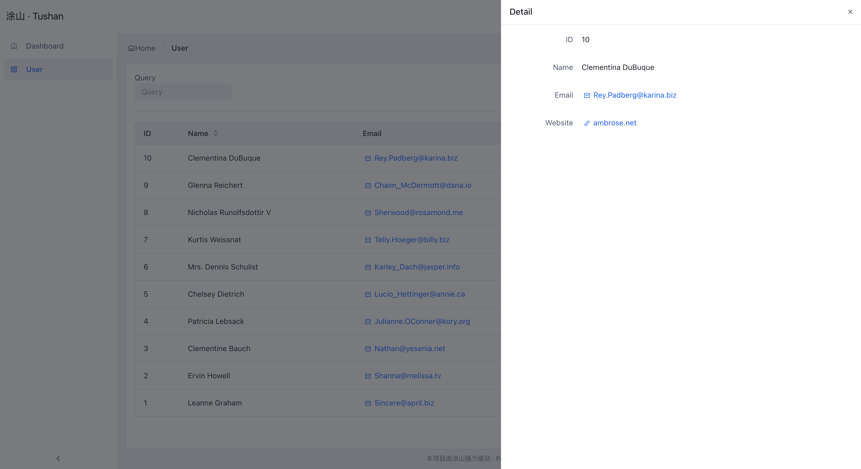This screenshot has width=861, height=469.
Task: Sort the table by the Name column
Action: [x=198, y=133]
